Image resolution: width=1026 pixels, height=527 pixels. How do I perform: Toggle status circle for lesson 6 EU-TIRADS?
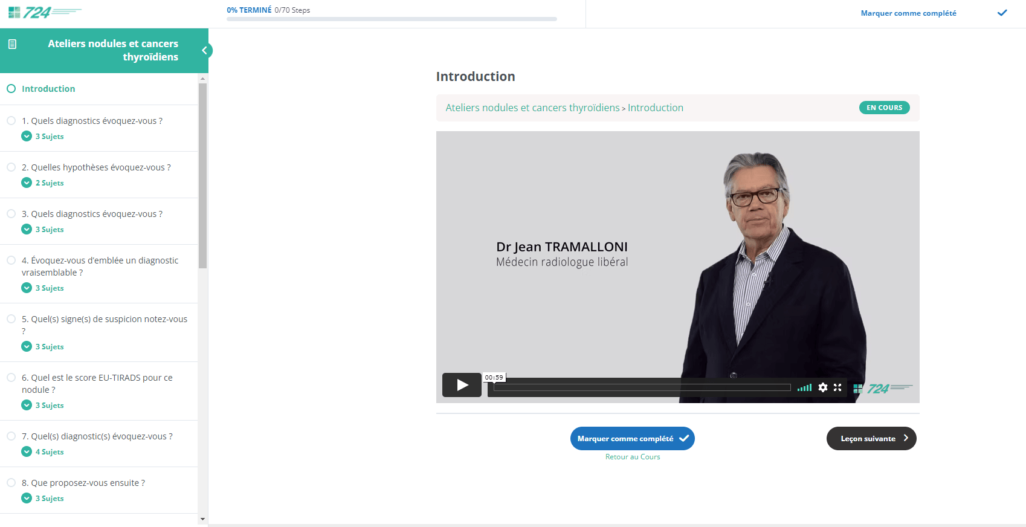pos(11,378)
